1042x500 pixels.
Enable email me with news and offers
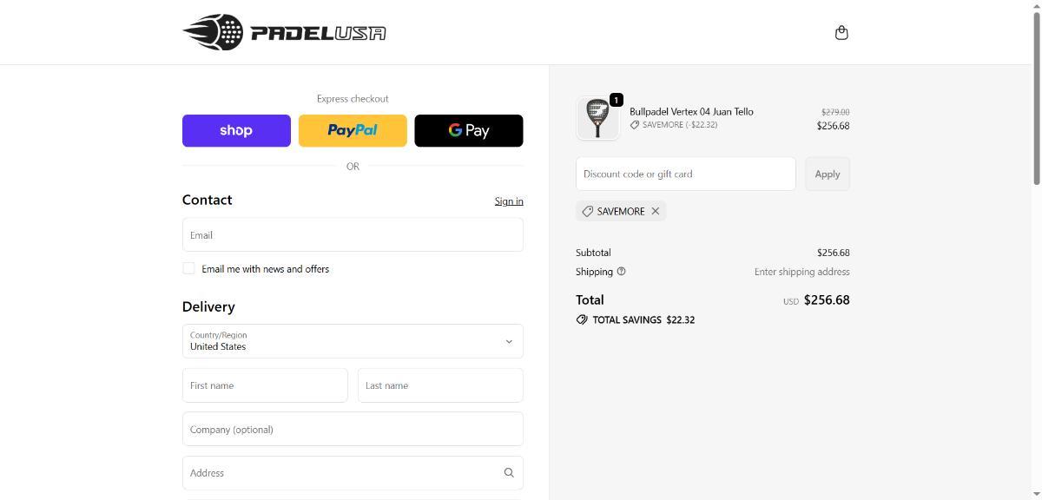click(x=188, y=269)
